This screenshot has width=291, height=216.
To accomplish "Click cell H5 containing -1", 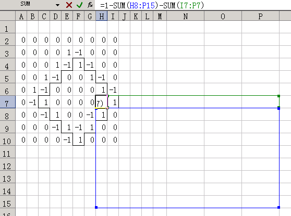I will (x=102, y=77).
